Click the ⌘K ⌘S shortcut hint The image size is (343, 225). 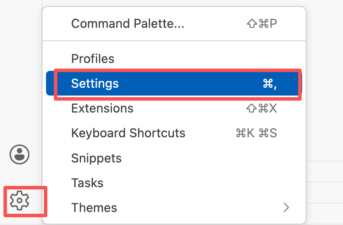(256, 133)
